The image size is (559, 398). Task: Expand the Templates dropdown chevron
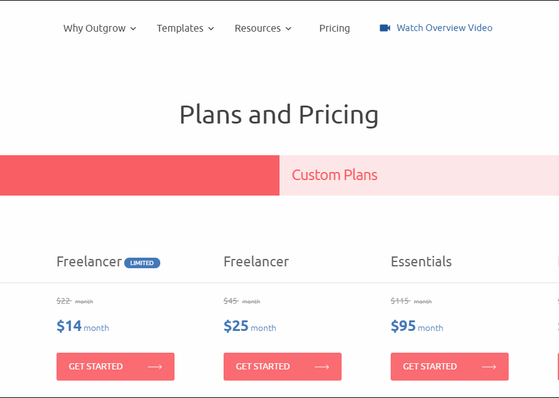pos(211,29)
